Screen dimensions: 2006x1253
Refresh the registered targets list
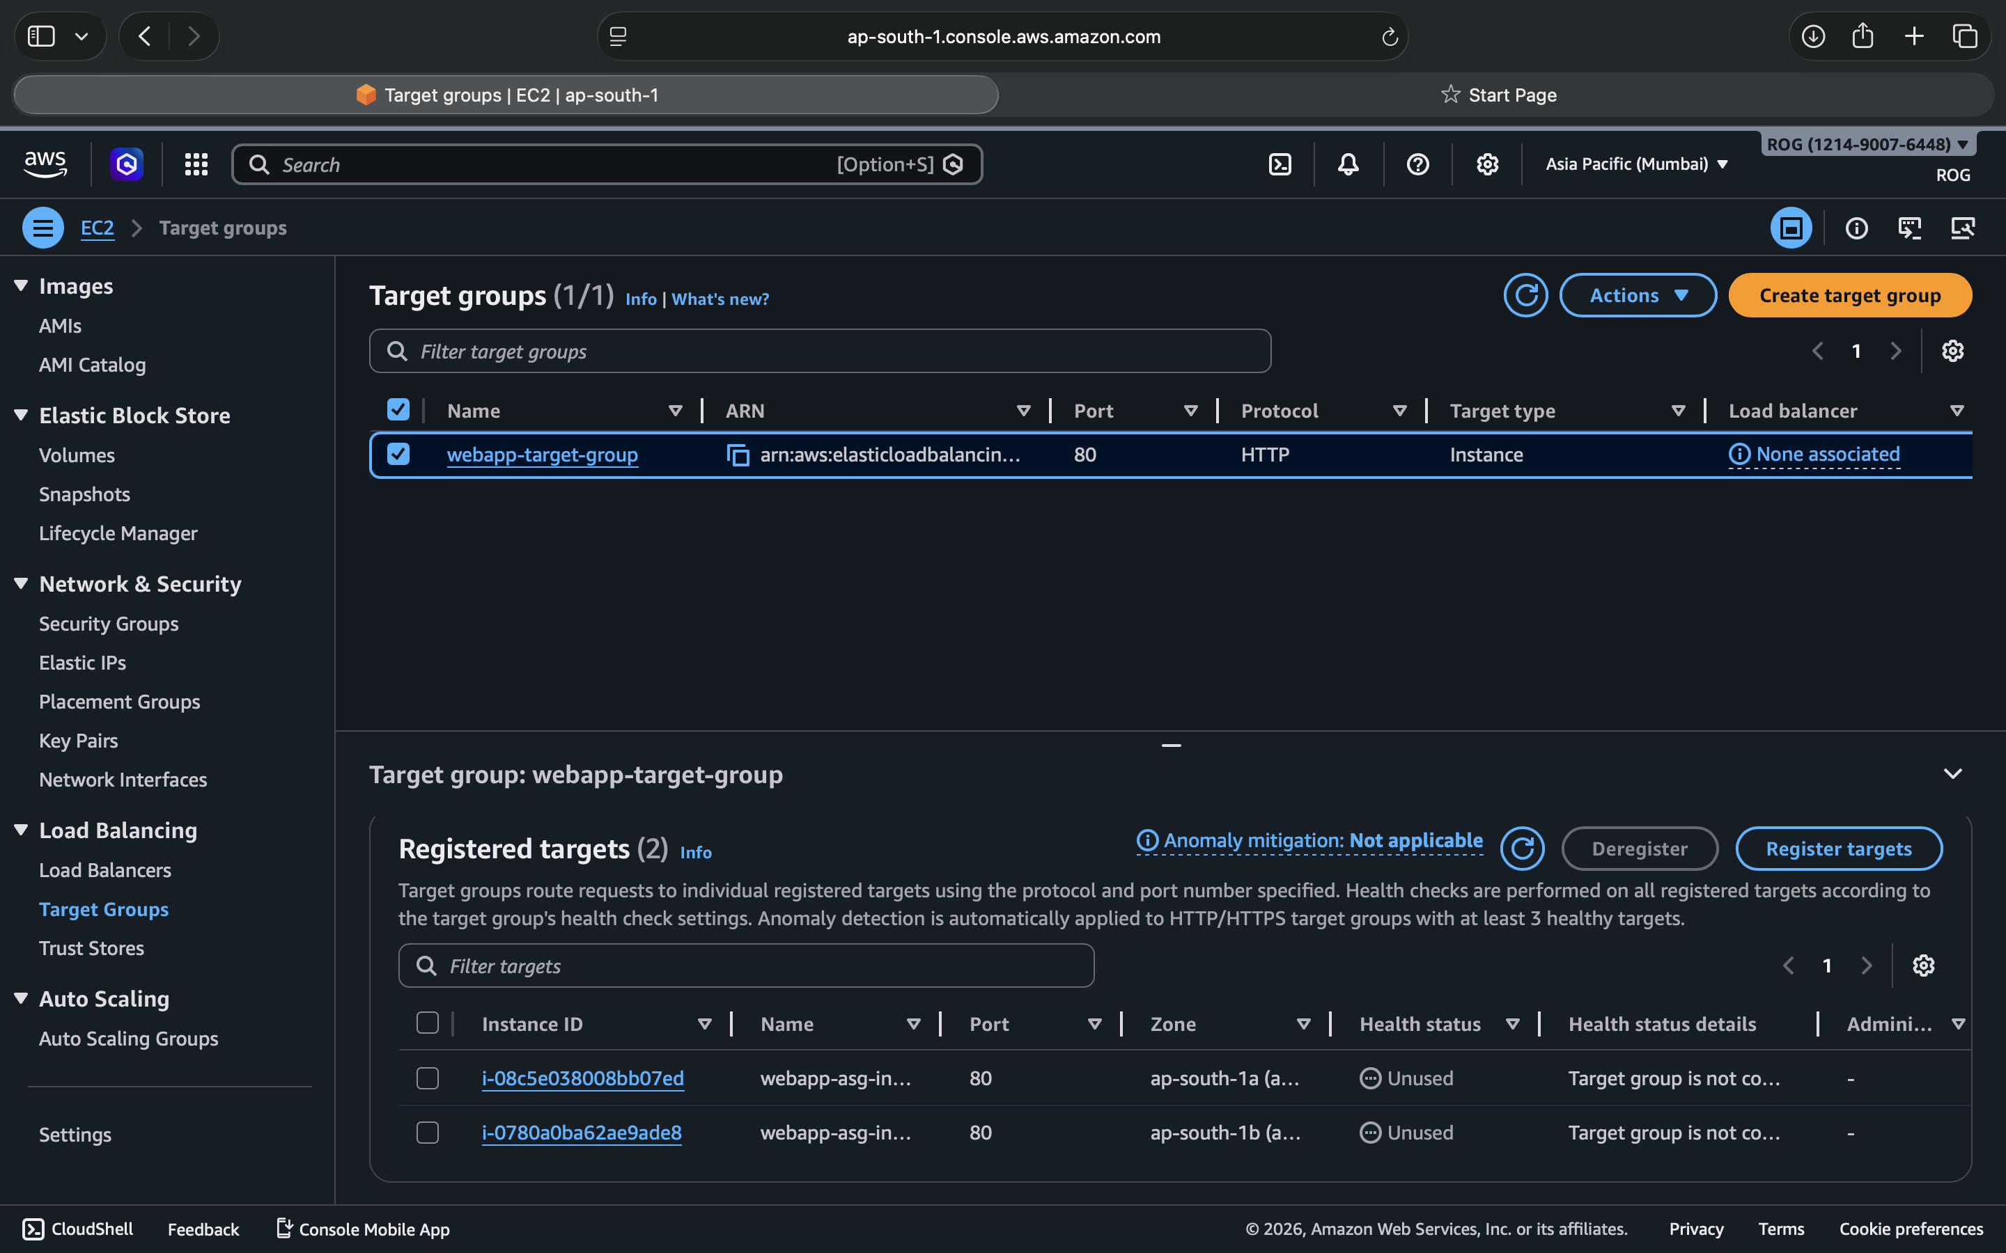(1522, 849)
